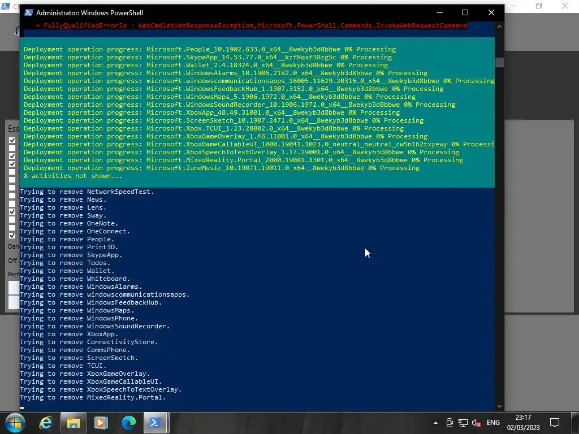This screenshot has height=434, width=579.
Task: Click 'Trying to remove Whiteboard.' line
Action: [75, 279]
